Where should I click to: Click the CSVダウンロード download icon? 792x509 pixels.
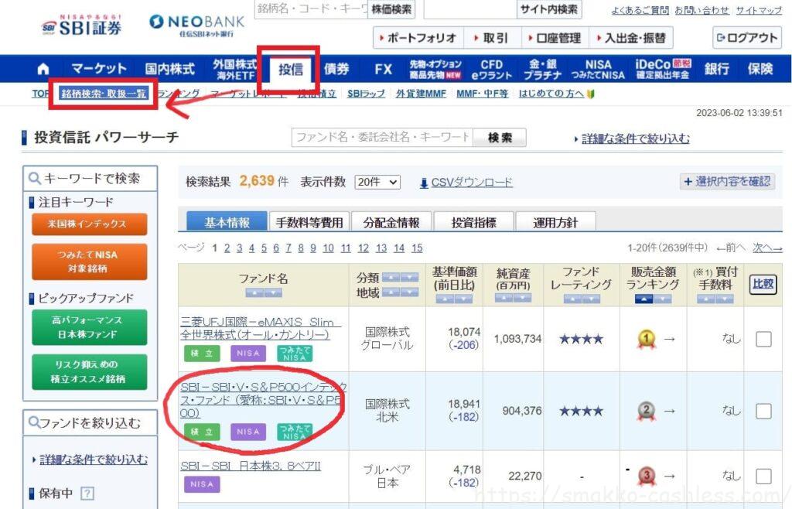pyautogui.click(x=424, y=183)
